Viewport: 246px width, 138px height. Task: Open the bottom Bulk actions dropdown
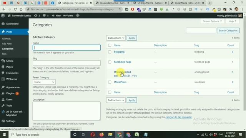pos(116,100)
